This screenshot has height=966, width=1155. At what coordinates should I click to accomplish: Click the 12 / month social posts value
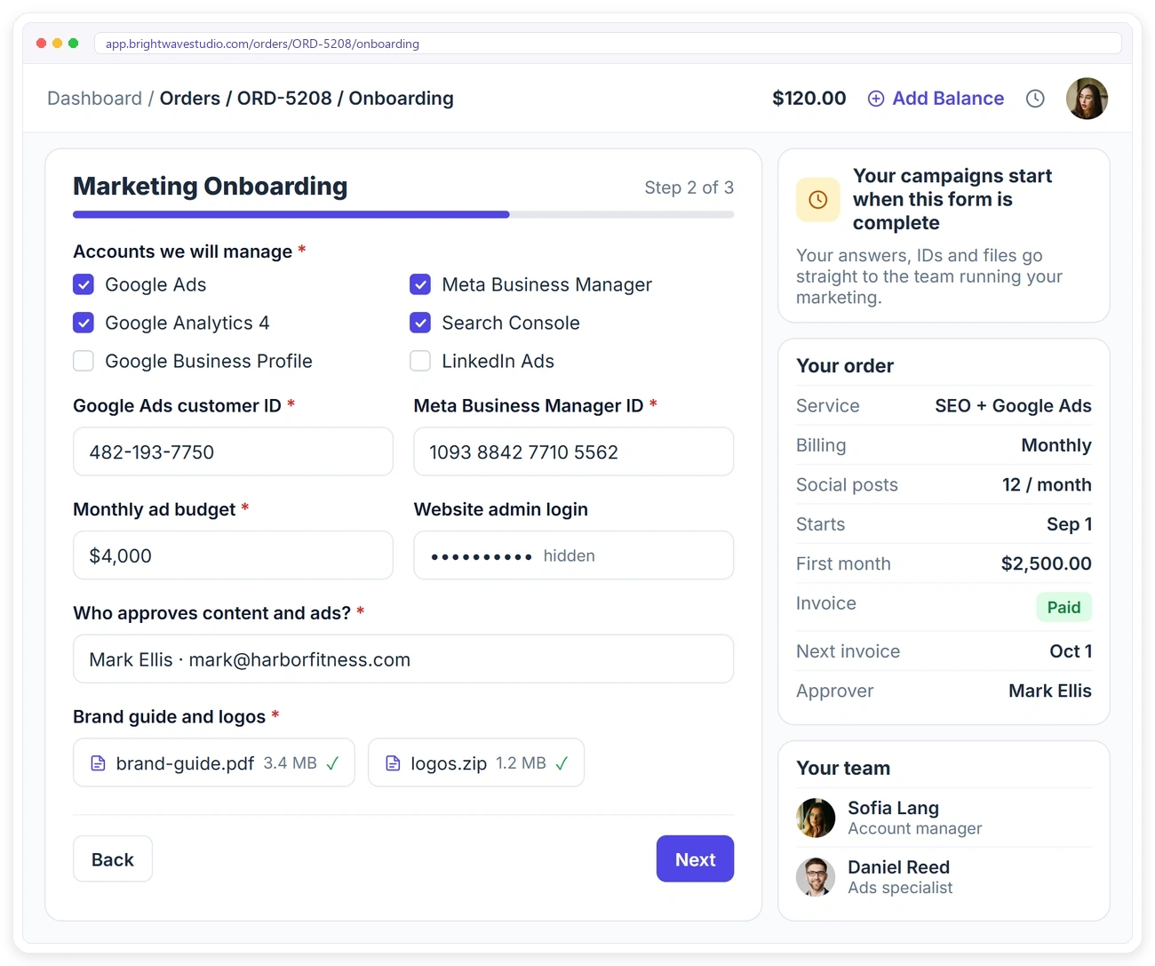(x=1047, y=484)
